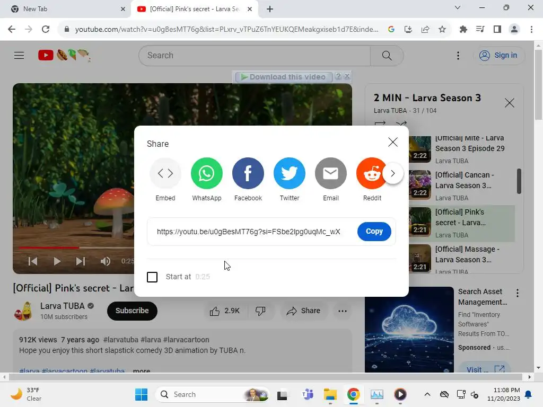
Task: Skip to previous video
Action: tap(33, 261)
